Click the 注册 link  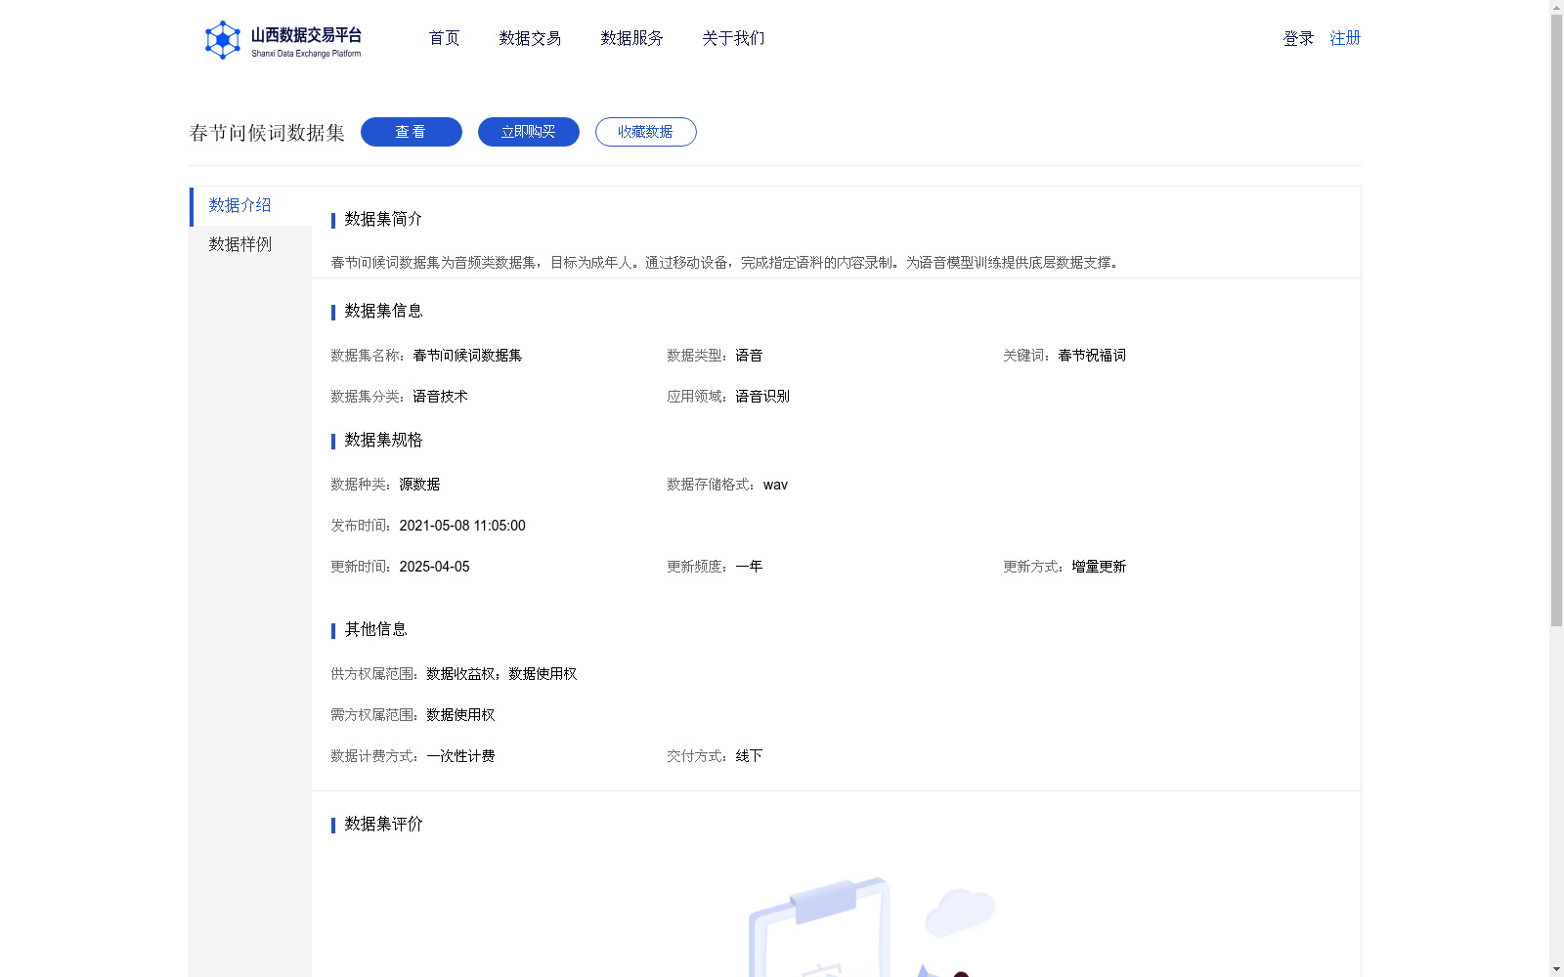coord(1345,38)
